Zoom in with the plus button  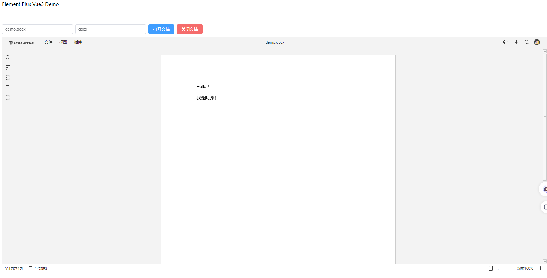[x=541, y=268]
